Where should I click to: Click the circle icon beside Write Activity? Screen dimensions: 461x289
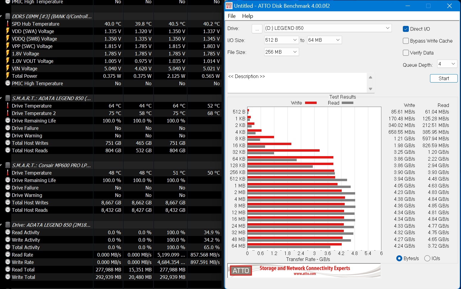pyautogui.click(x=8, y=240)
